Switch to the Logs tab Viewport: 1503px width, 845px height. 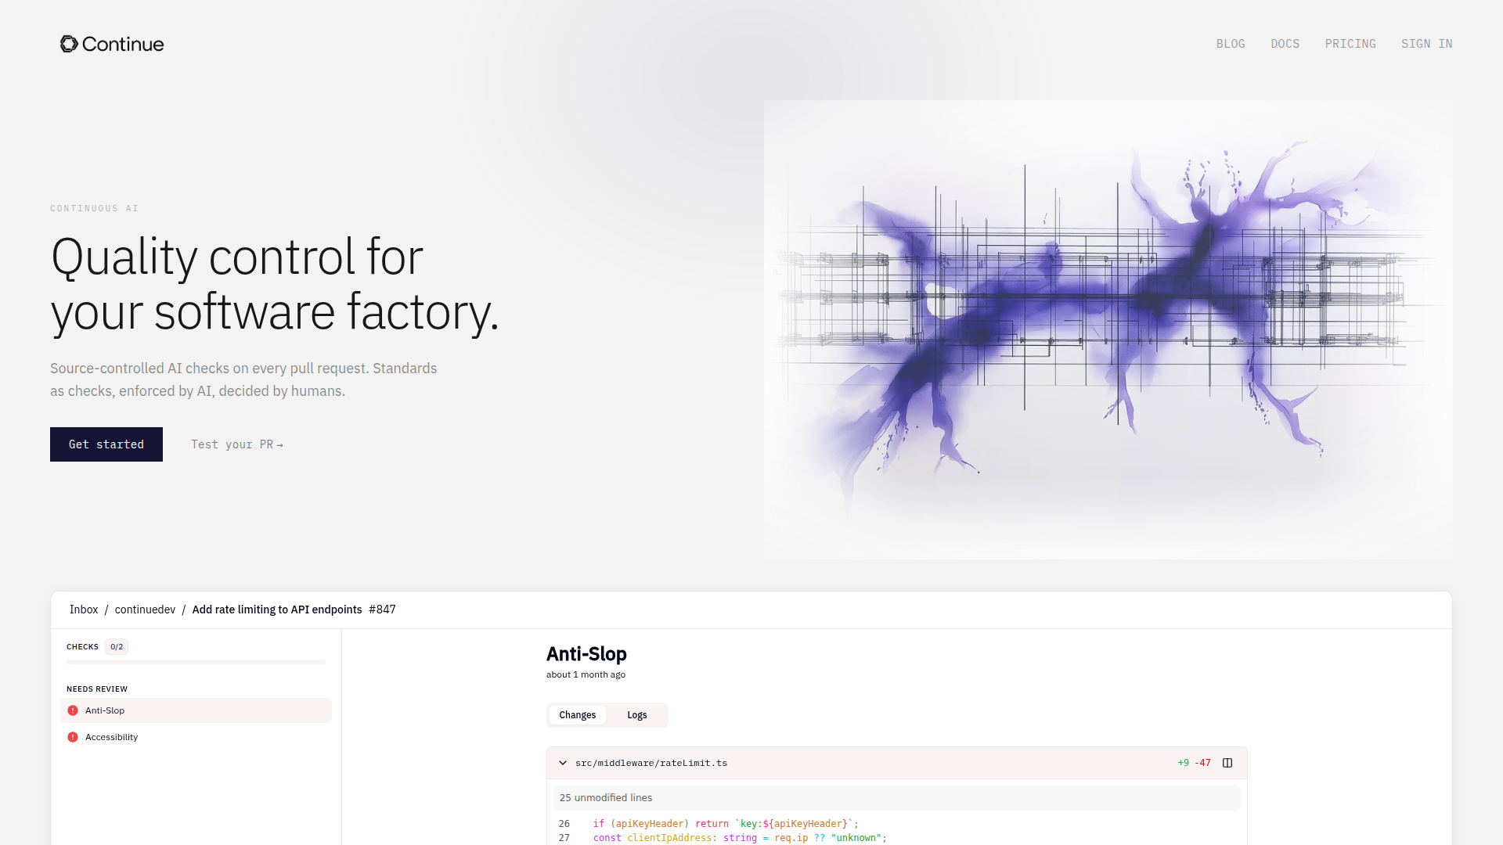[636, 715]
